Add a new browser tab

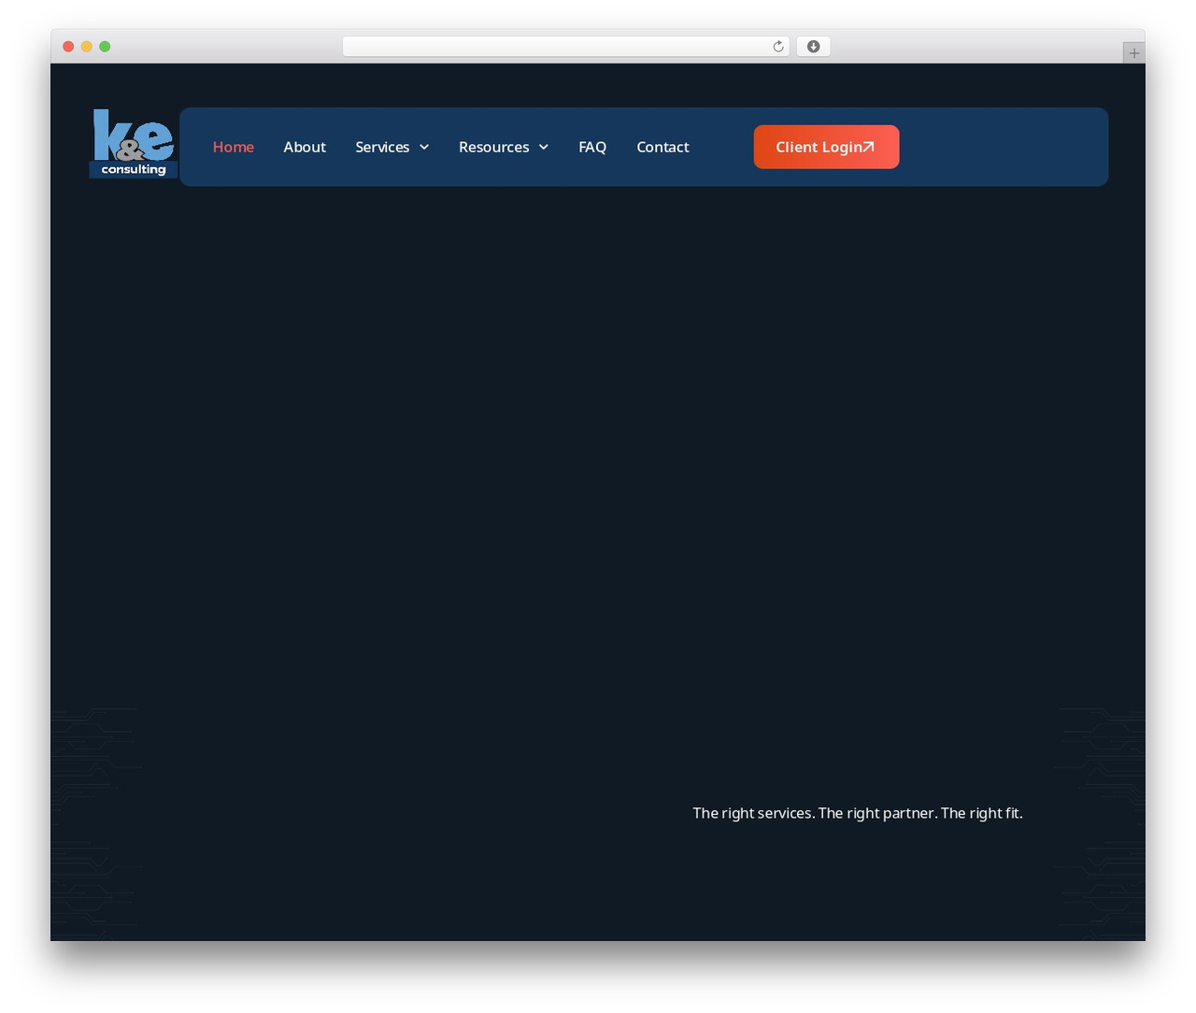[x=1133, y=53]
